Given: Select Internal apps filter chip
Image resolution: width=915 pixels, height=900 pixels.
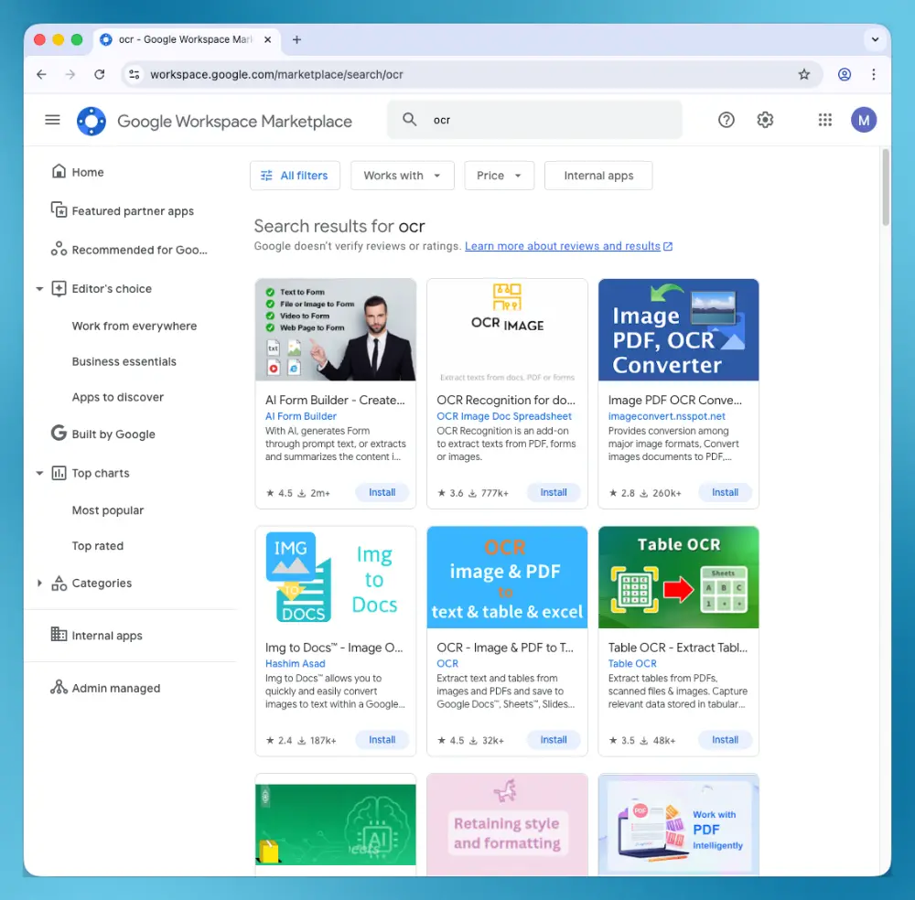Looking at the screenshot, I should [x=598, y=176].
